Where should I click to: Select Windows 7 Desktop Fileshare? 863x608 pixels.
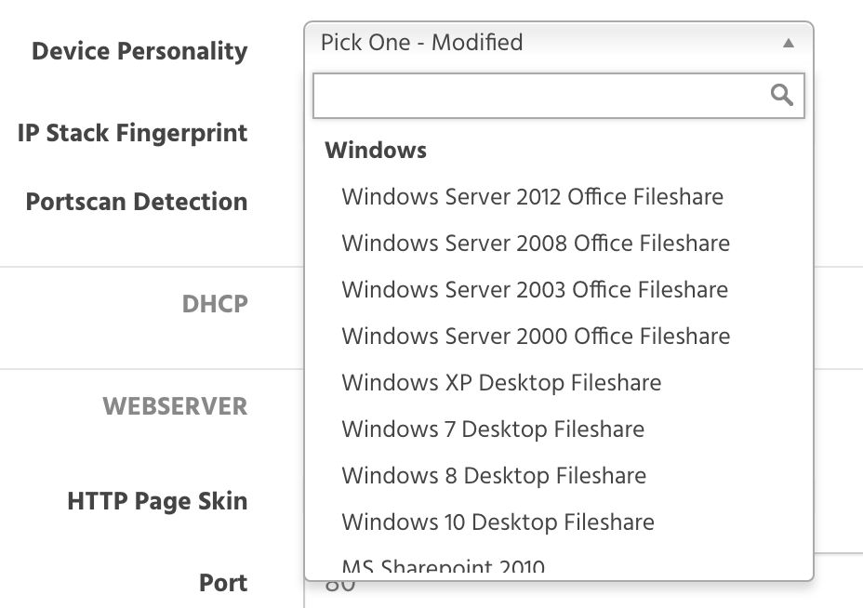493,430
